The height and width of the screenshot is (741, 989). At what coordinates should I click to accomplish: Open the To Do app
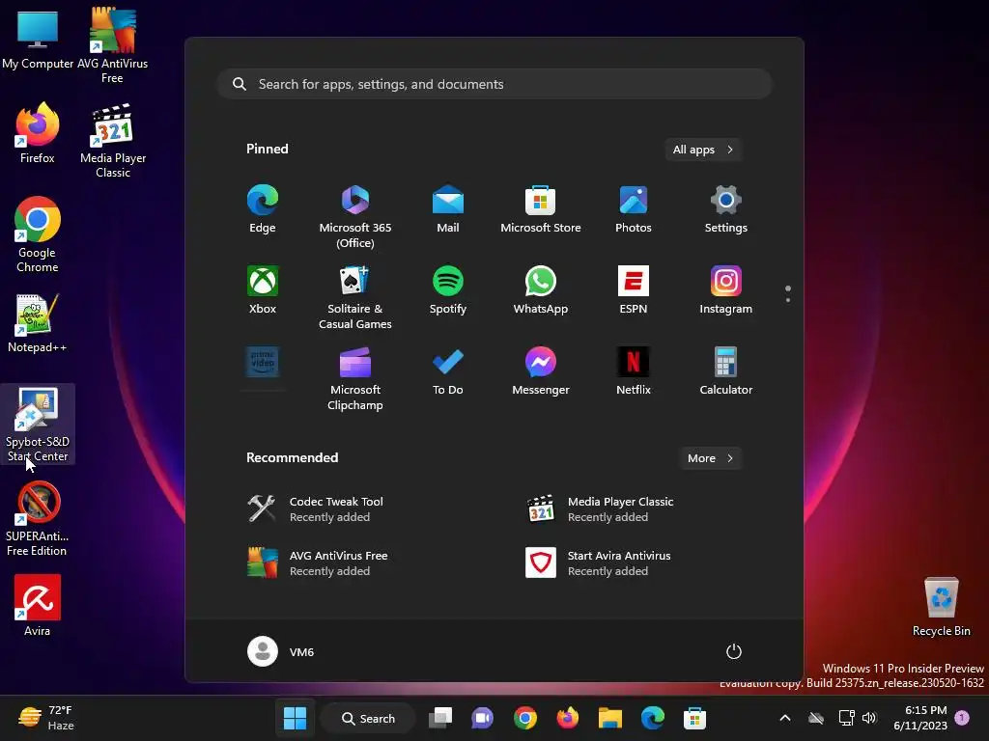tap(448, 371)
